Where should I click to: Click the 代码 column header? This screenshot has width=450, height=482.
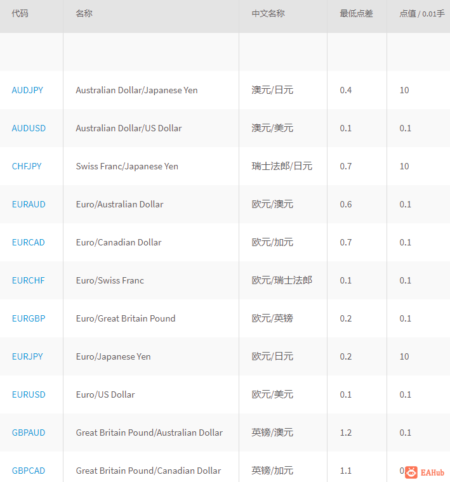[x=20, y=13]
